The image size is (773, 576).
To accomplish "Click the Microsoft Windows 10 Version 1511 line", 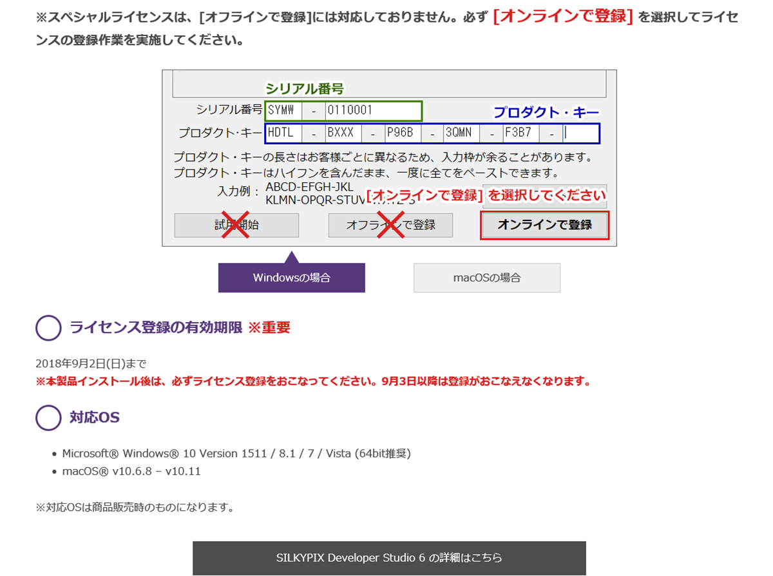I will [236, 453].
